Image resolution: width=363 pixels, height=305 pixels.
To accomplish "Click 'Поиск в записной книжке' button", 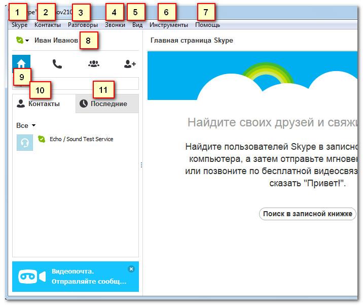I will 307,214.
